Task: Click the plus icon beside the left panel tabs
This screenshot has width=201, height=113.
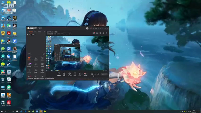Action: tap(44, 32)
